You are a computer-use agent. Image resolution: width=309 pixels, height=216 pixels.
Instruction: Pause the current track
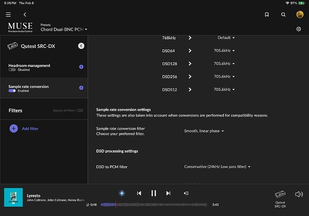154,193
